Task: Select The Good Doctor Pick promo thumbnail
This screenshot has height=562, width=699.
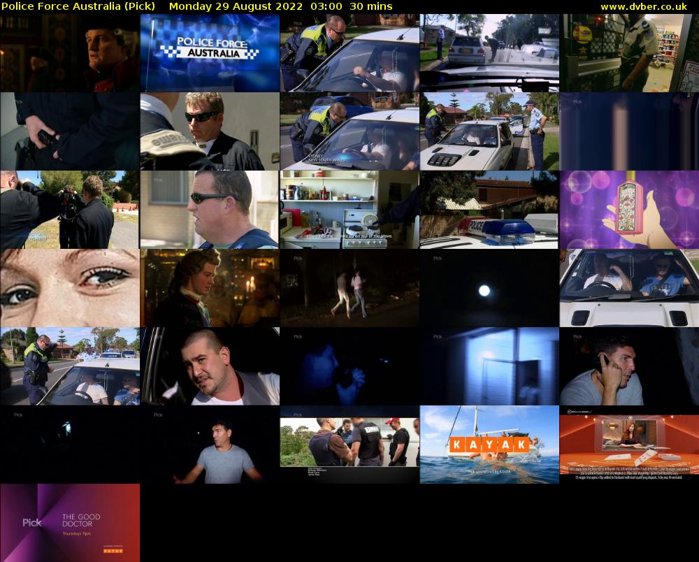Action: point(70,523)
